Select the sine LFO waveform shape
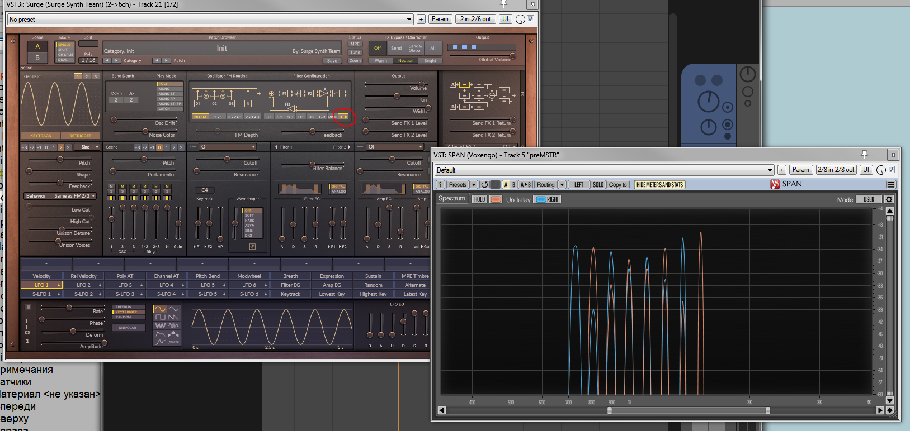 (x=161, y=309)
